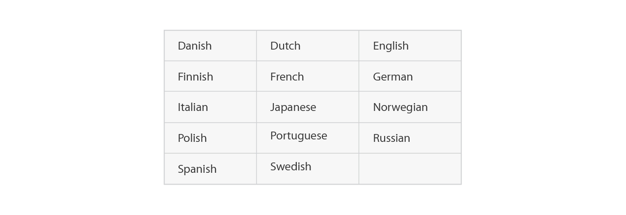Select Polish in the table

(210, 138)
